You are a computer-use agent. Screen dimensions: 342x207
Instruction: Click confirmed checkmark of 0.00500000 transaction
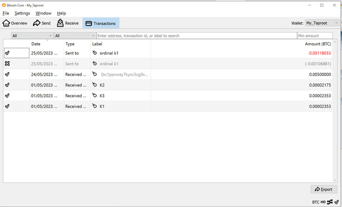click(x=7, y=74)
